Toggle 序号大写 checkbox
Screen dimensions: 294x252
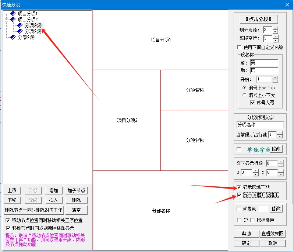pyautogui.click(x=252, y=103)
